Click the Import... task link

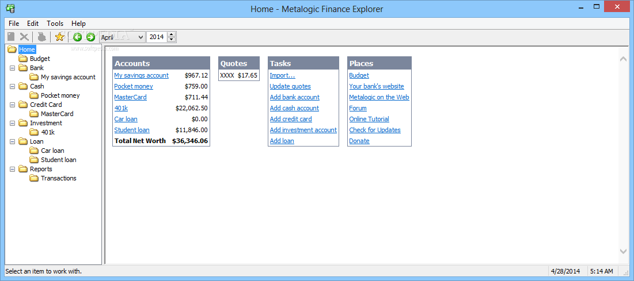282,75
